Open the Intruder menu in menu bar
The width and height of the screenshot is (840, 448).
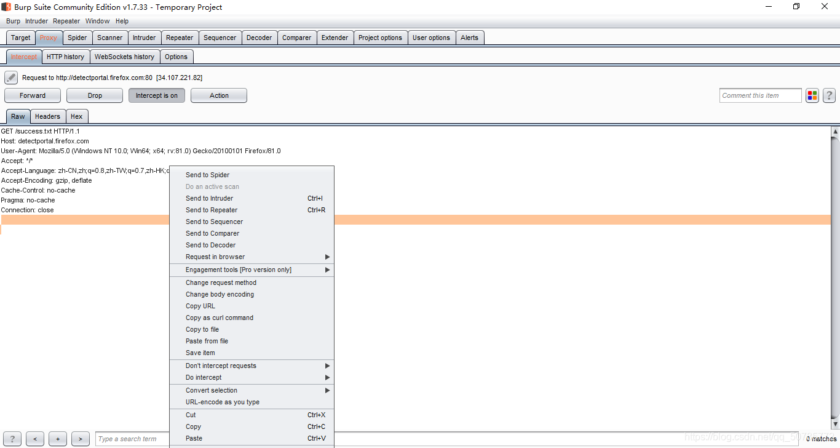(x=36, y=21)
